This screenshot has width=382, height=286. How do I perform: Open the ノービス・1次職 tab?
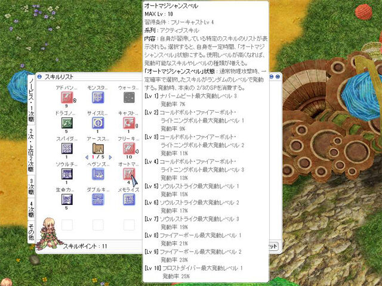(x=31, y=100)
